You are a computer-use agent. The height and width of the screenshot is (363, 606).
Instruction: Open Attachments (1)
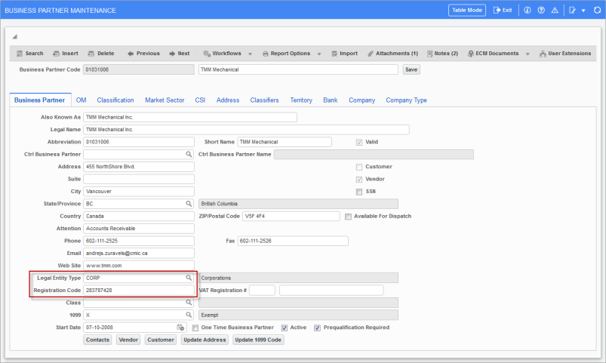392,54
